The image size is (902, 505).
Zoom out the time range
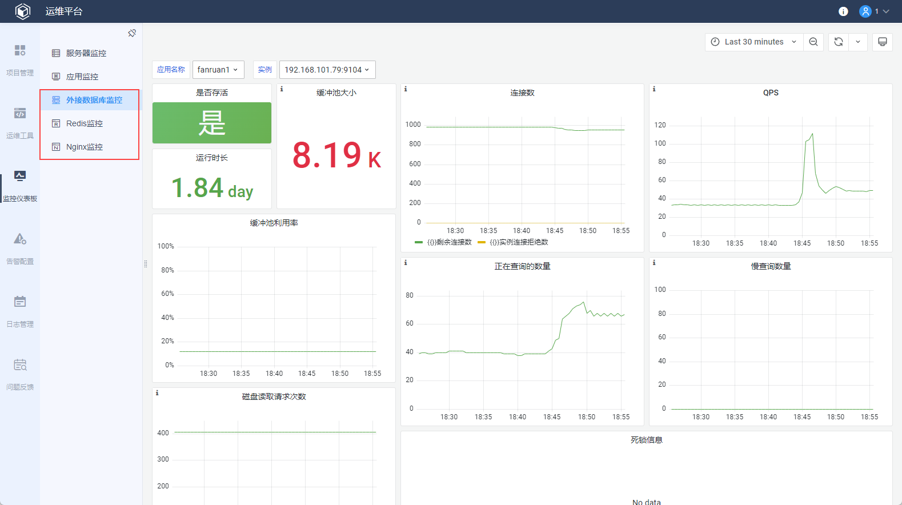[813, 42]
